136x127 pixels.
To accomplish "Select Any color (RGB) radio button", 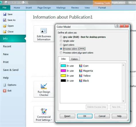I will 61,37.
